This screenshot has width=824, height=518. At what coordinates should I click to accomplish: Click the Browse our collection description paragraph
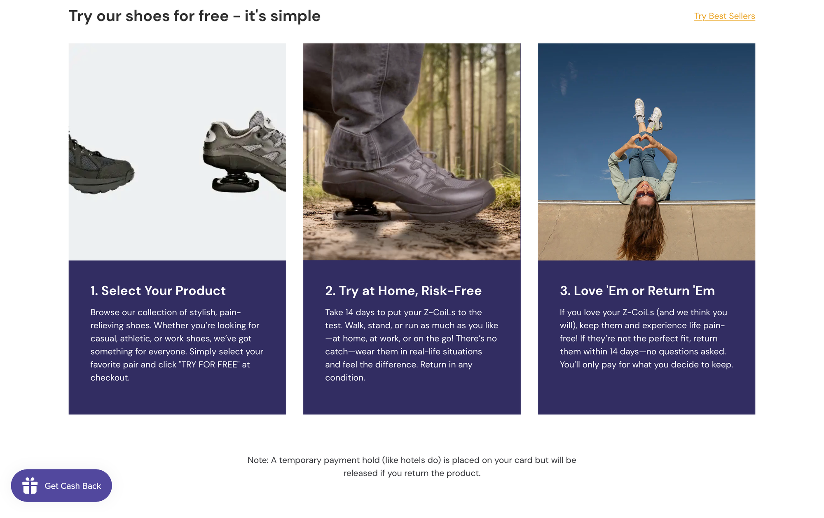tap(177, 345)
